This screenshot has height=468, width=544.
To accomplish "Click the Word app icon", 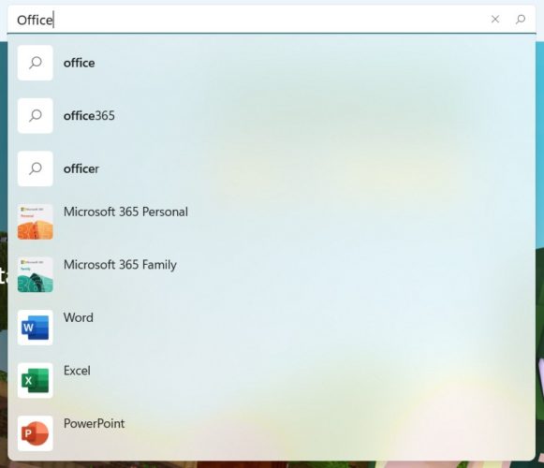I will pyautogui.click(x=36, y=328).
